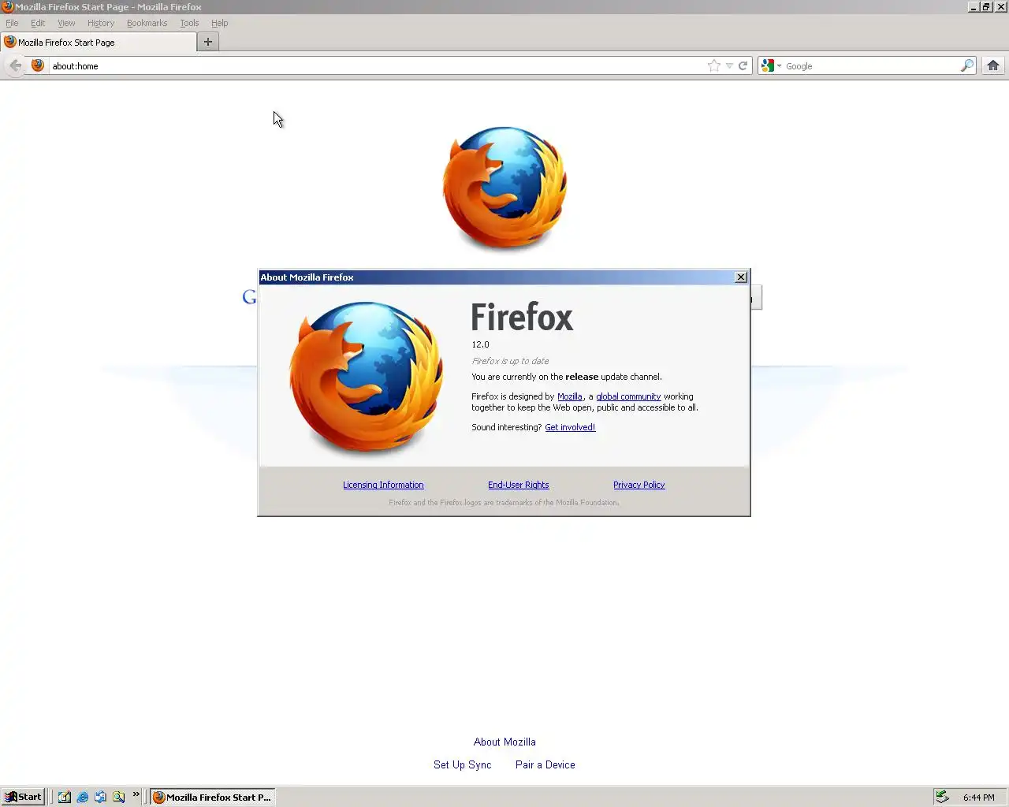Screen dimensions: 1009x807
Task: Open the Help menu
Action: pos(219,23)
